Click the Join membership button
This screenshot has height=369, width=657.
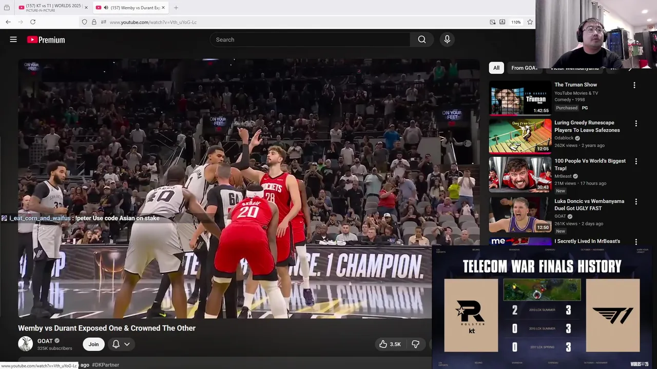tap(93, 344)
